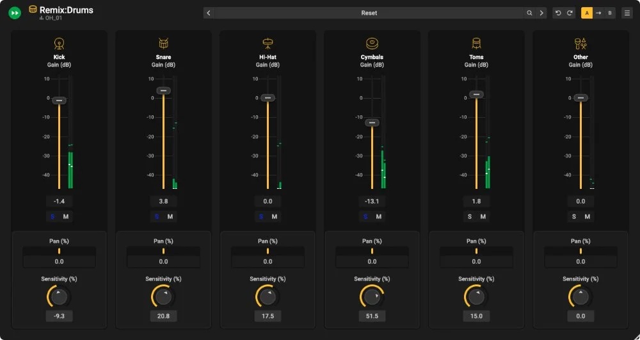This screenshot has width=640, height=340.
Task: Click the Kick gain fader handle
Action: [59, 101]
